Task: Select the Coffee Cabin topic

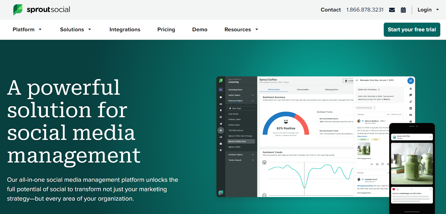Action: pyautogui.click(x=234, y=125)
